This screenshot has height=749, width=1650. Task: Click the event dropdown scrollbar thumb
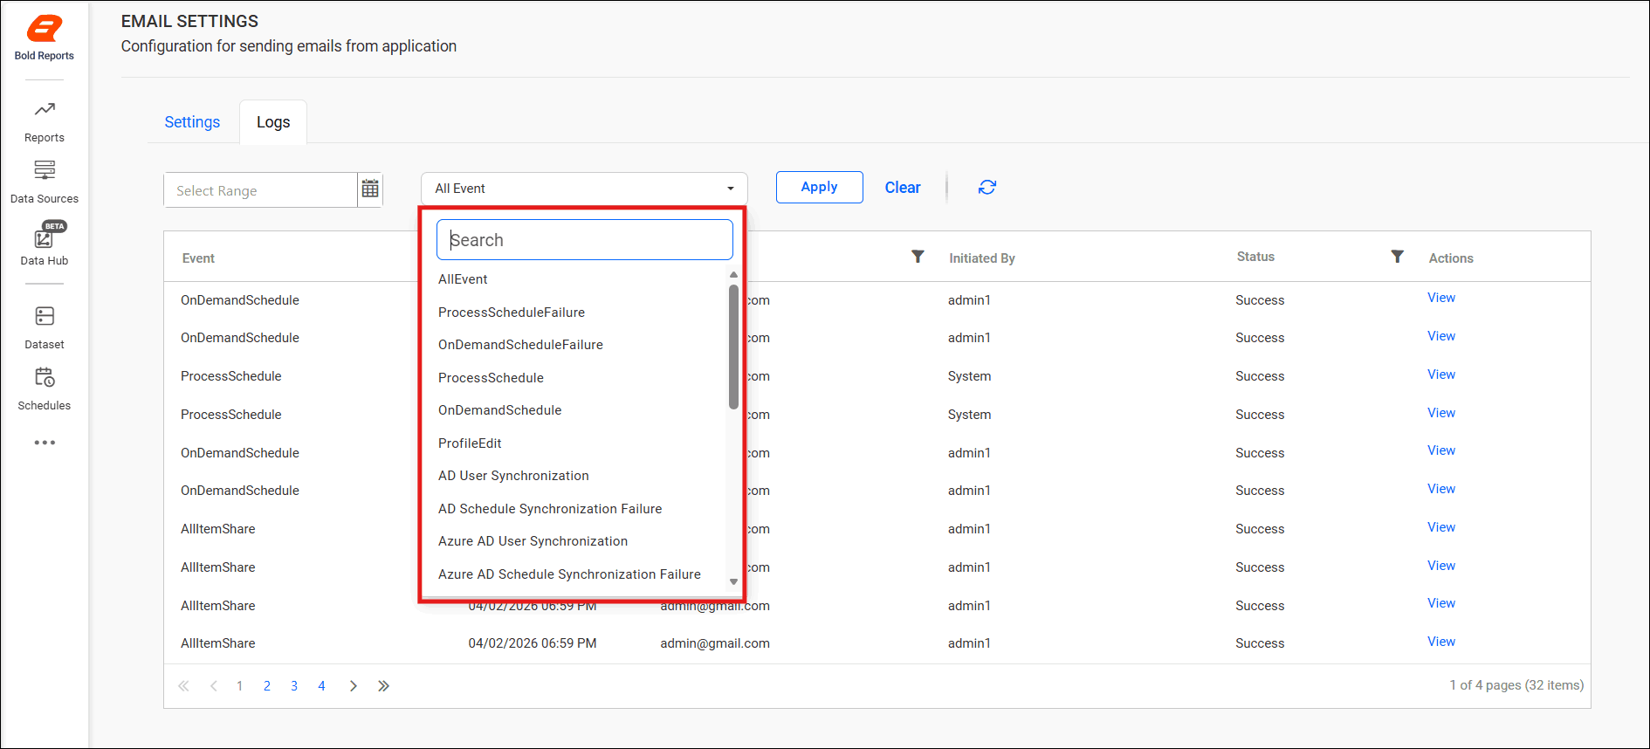733,347
